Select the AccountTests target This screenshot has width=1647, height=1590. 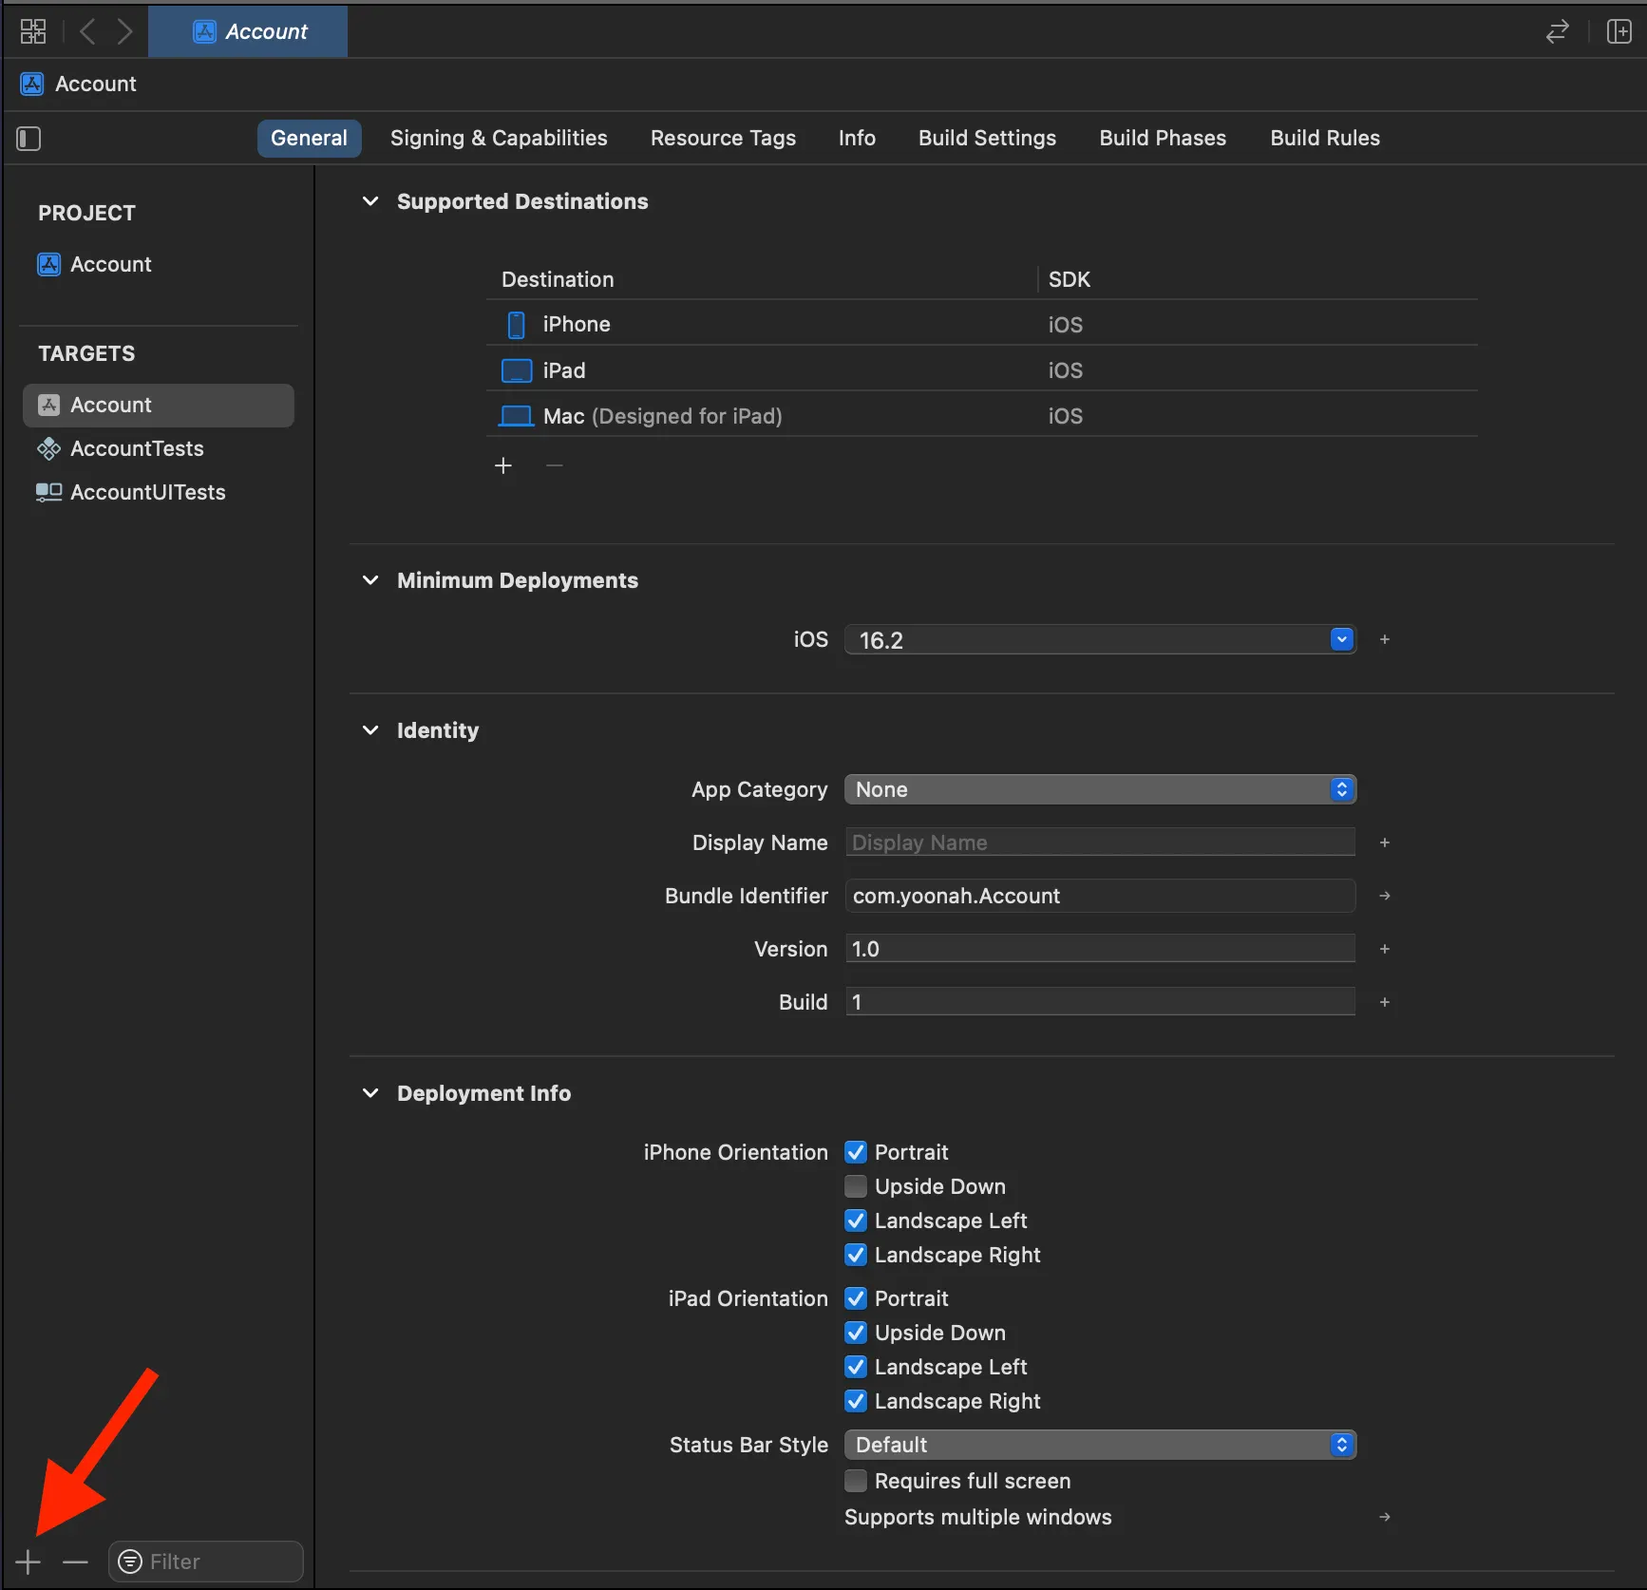point(137,448)
